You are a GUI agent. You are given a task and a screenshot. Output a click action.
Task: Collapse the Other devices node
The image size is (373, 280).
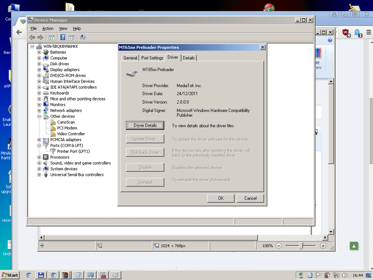click(x=39, y=117)
